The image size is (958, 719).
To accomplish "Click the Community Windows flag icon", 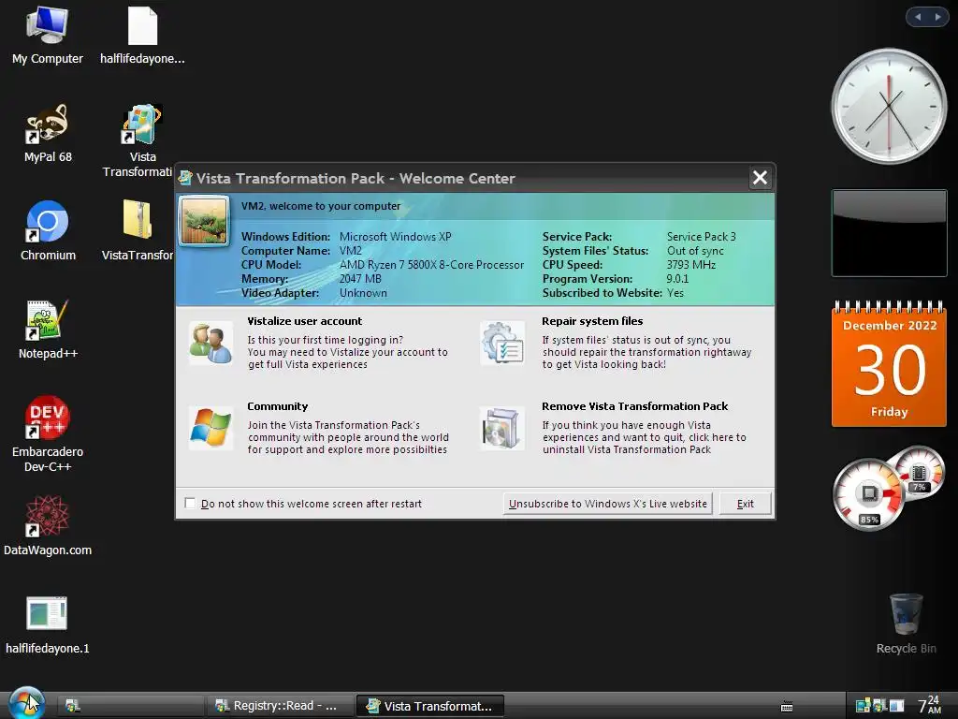I will [210, 429].
